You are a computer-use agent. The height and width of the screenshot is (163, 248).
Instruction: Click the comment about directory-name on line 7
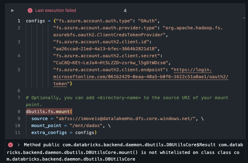127,101
